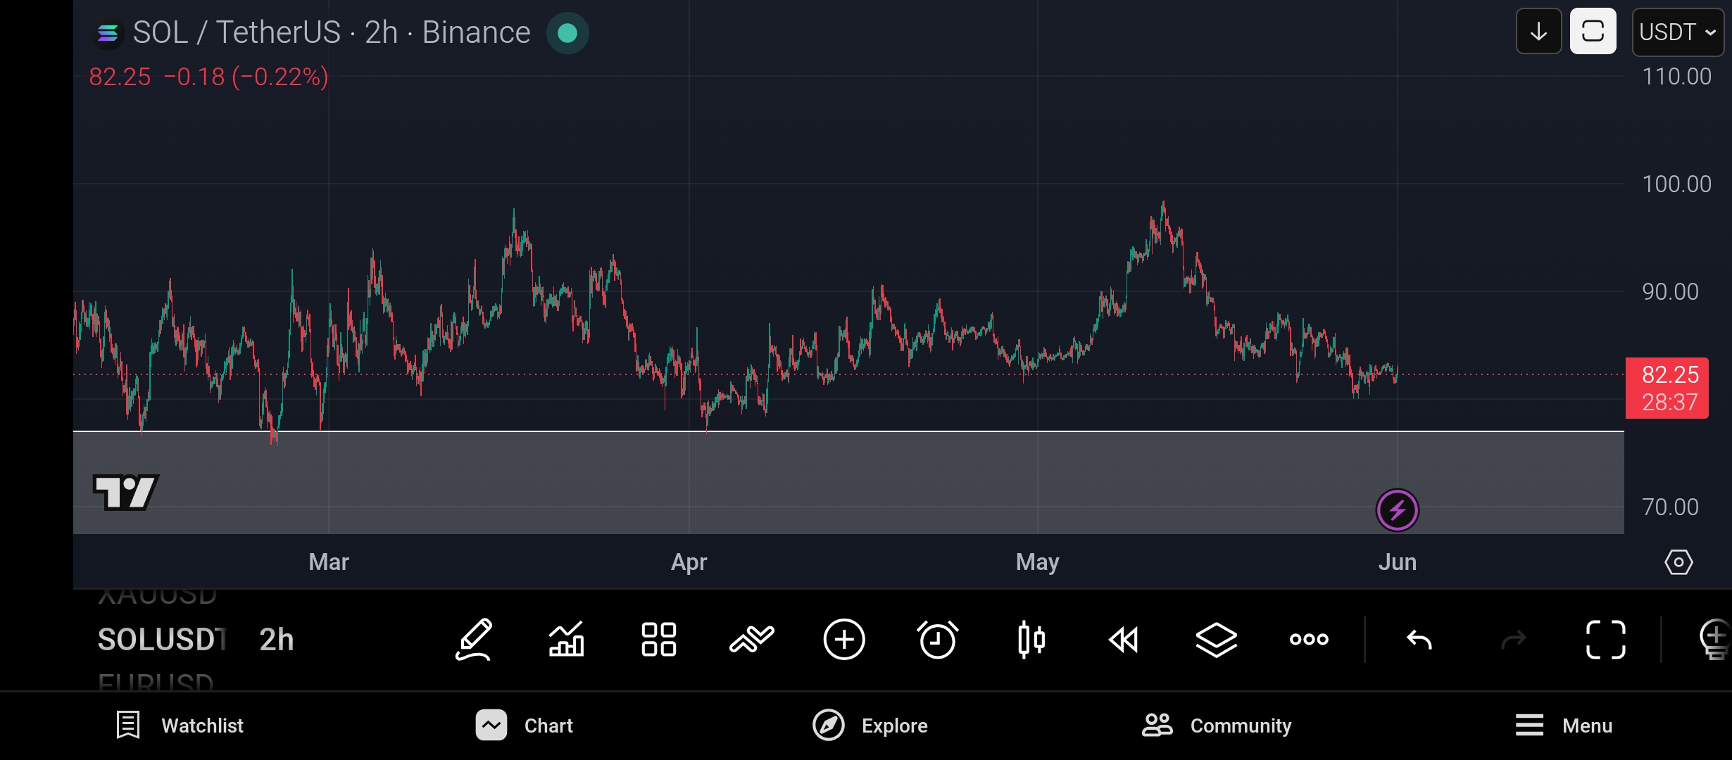Click the Apr label on time axis
Screen dimensions: 1732x760
tap(689, 562)
